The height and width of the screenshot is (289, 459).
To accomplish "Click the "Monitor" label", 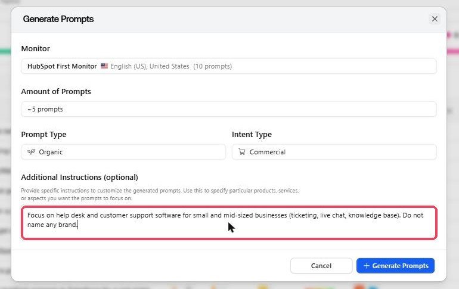I will (x=35, y=48).
